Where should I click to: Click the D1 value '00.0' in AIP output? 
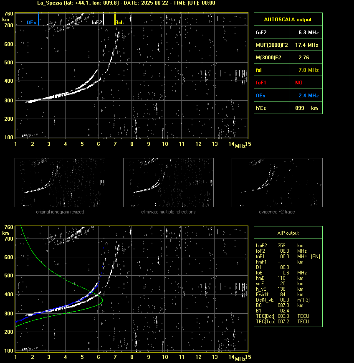tap(285, 267)
